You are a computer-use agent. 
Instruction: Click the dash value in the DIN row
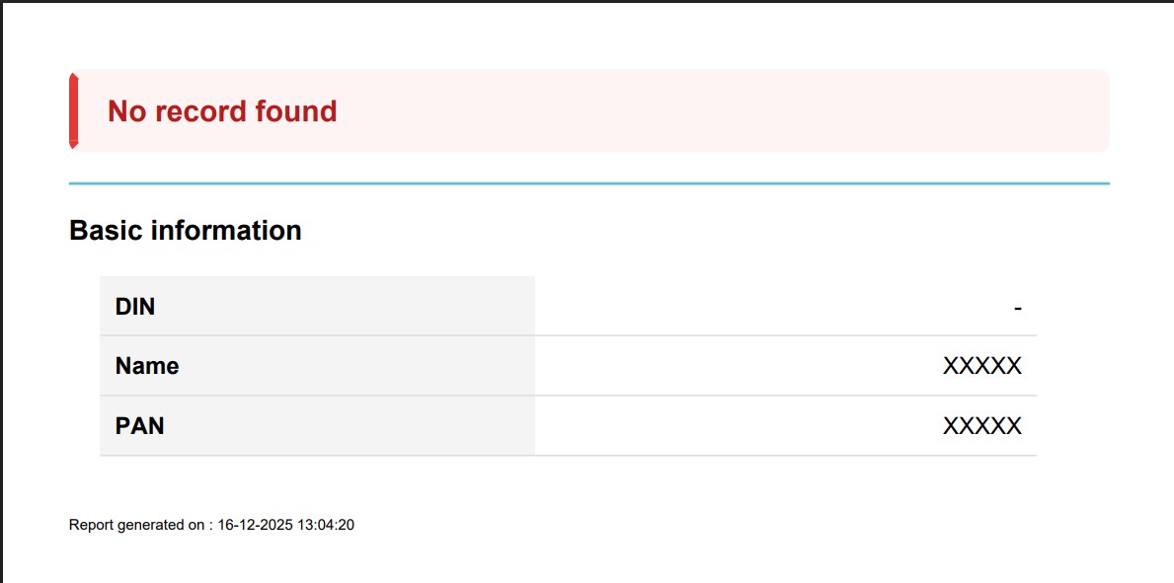pos(1017,308)
